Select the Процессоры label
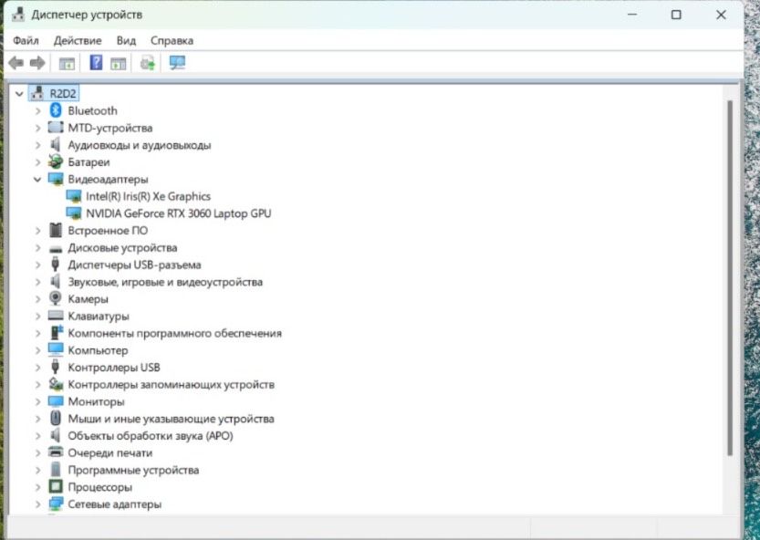The image size is (760, 540). tap(99, 487)
